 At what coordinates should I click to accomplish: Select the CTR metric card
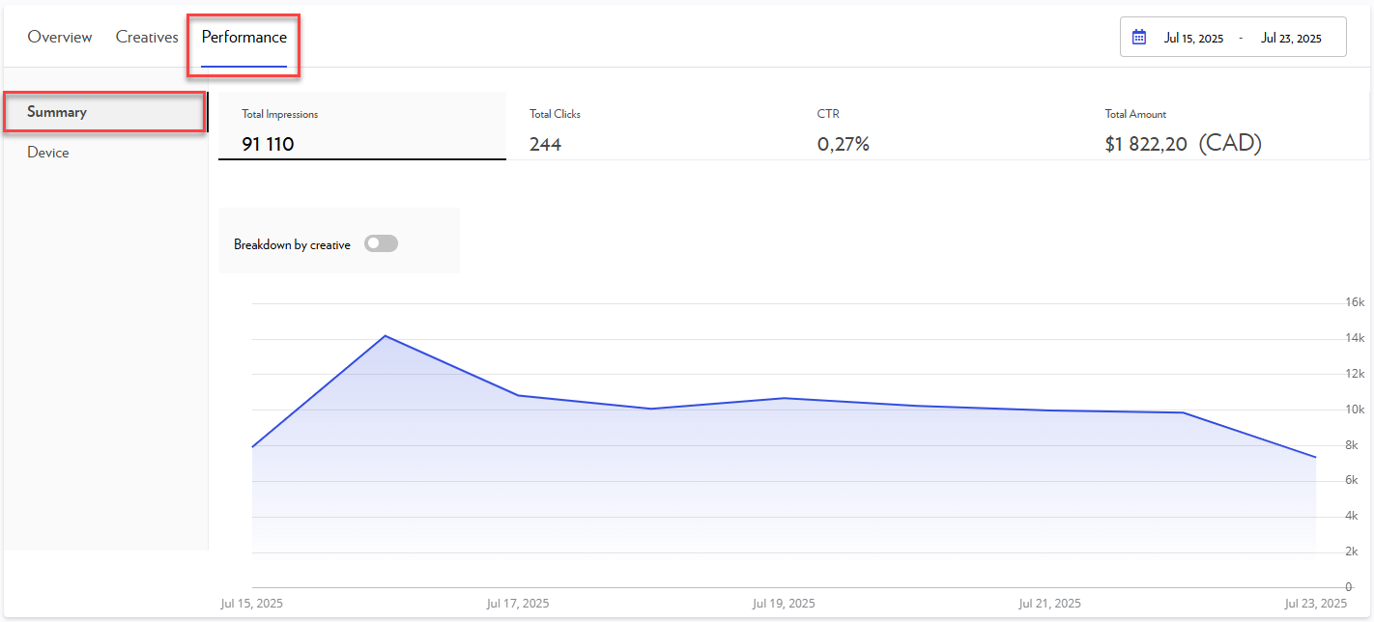pyautogui.click(x=937, y=129)
